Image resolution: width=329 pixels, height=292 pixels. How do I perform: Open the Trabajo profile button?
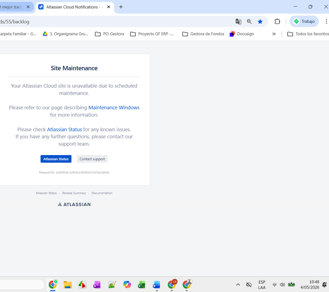click(x=304, y=21)
